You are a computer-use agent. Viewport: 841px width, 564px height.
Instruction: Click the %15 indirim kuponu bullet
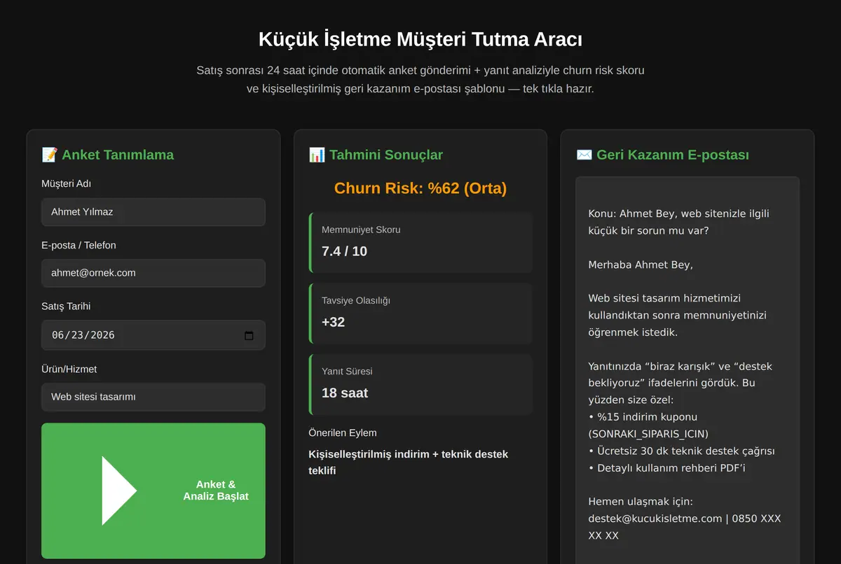pos(648,425)
